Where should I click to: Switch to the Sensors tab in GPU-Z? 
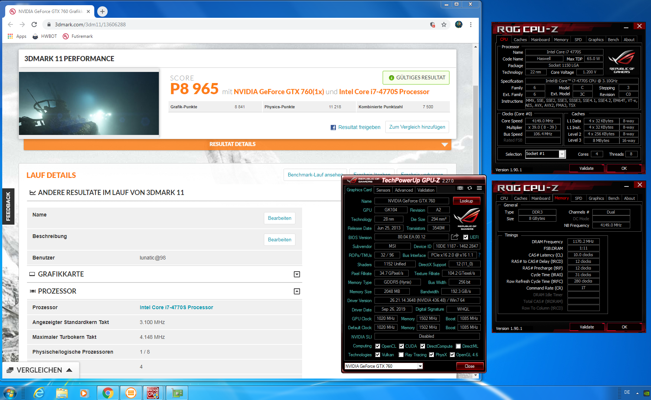pos(383,190)
